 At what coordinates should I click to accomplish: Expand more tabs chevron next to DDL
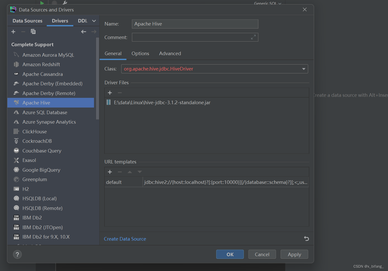pyautogui.click(x=94, y=21)
